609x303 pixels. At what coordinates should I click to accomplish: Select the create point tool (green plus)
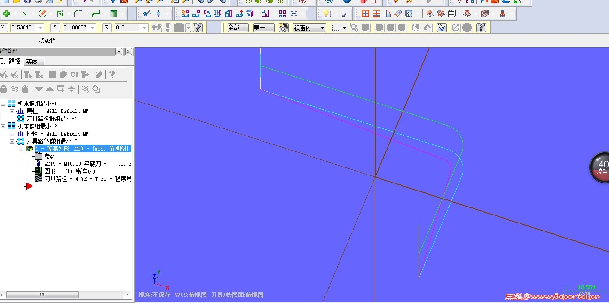point(6,14)
